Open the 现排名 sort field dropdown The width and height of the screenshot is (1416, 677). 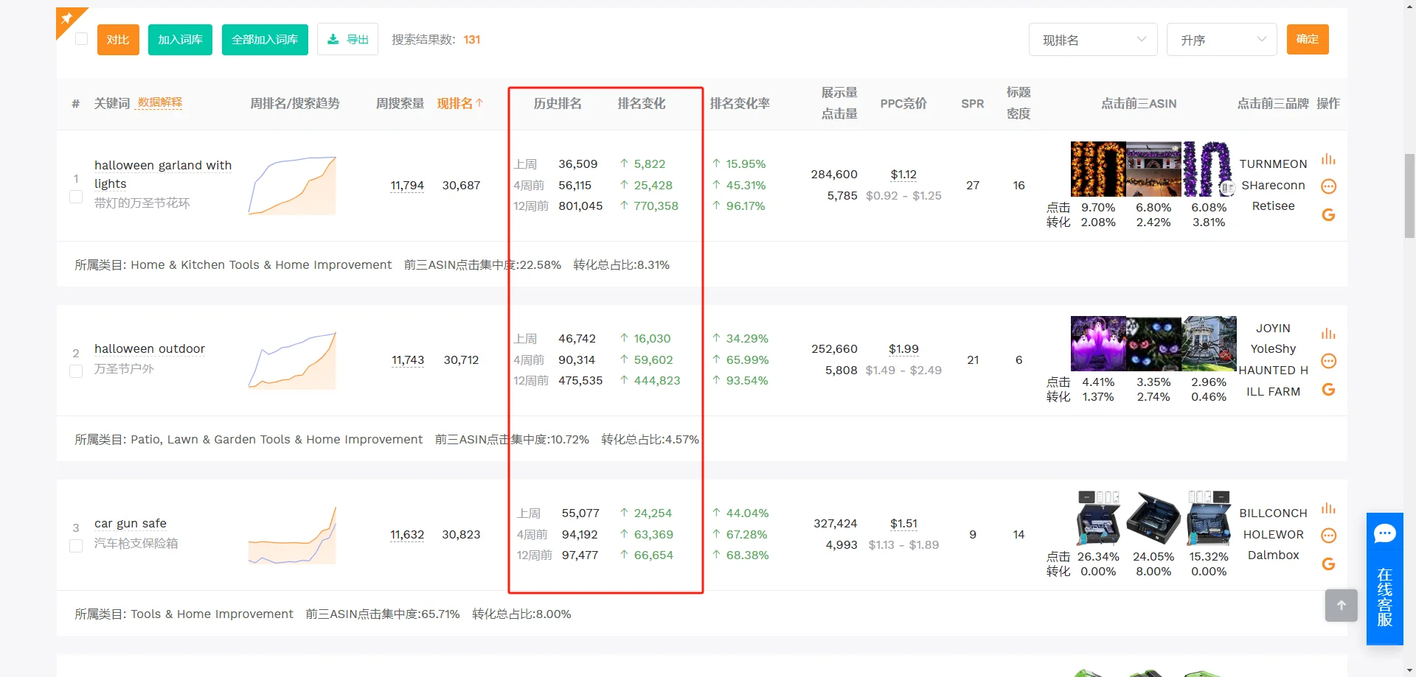(x=1093, y=40)
